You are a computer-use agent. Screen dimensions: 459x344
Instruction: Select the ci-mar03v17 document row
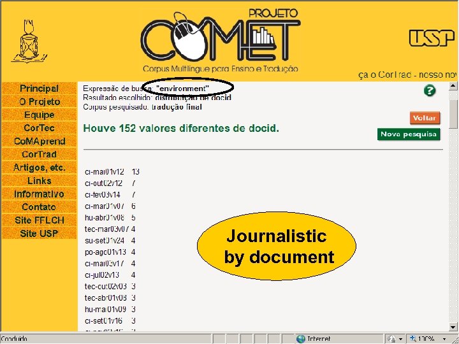[x=110, y=264]
